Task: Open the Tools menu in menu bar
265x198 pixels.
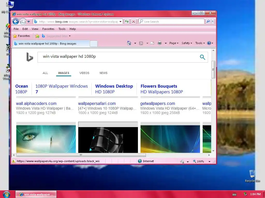Action: pyautogui.click(x=62, y=29)
